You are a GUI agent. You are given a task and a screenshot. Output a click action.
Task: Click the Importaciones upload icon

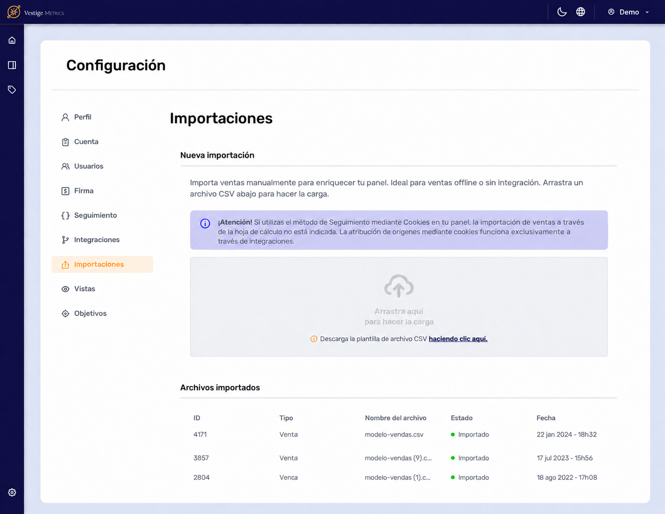tap(65, 265)
